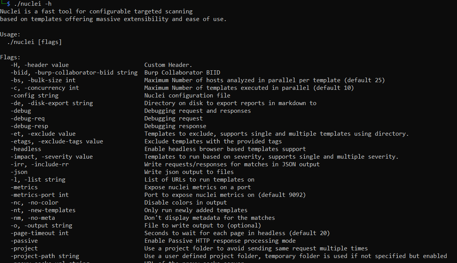Click the -project-path string flag
Image resolution: width=457 pixels, height=263 pixels.
(x=45, y=256)
